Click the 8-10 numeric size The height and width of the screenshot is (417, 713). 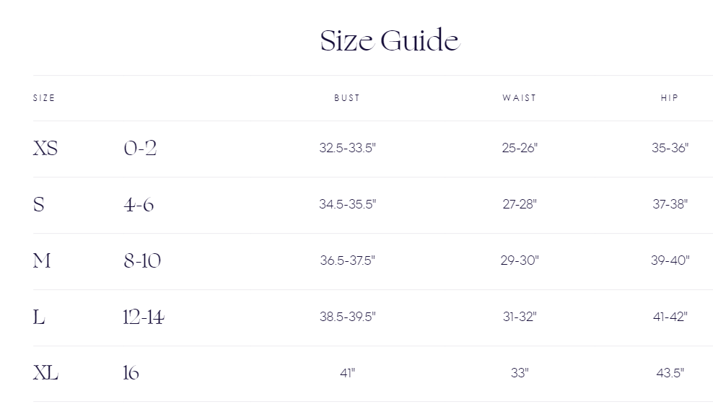click(142, 260)
